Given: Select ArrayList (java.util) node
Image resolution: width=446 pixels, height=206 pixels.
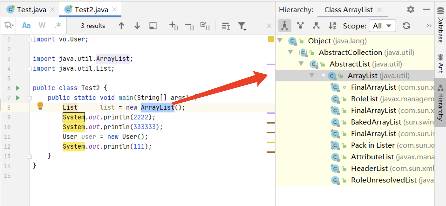Looking at the screenshot, I should [379, 76].
